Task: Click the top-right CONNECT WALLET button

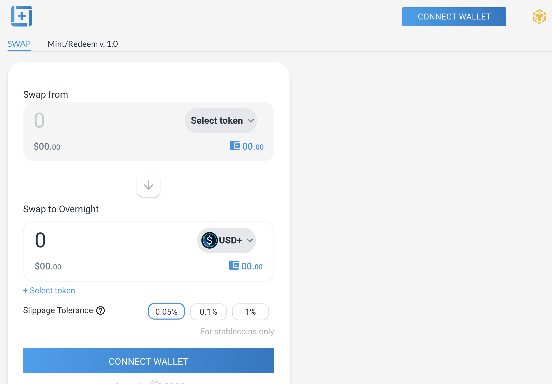Action: [x=454, y=17]
